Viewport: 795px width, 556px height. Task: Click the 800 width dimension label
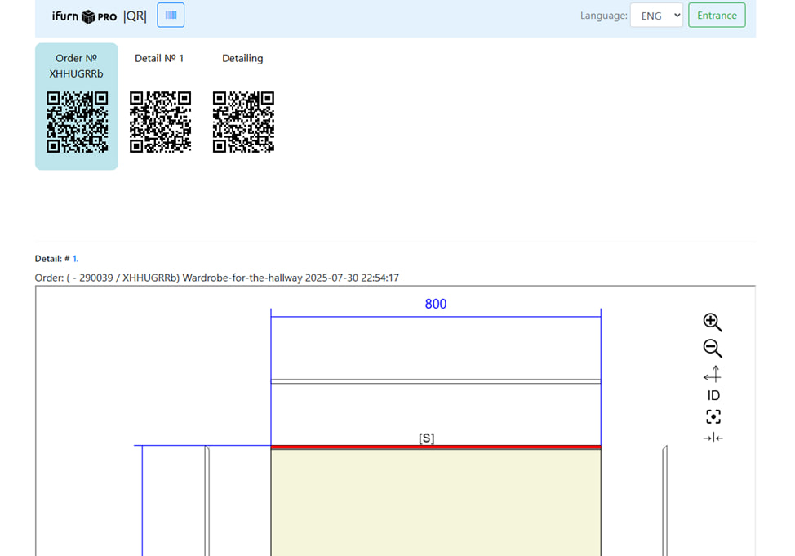pyautogui.click(x=436, y=304)
